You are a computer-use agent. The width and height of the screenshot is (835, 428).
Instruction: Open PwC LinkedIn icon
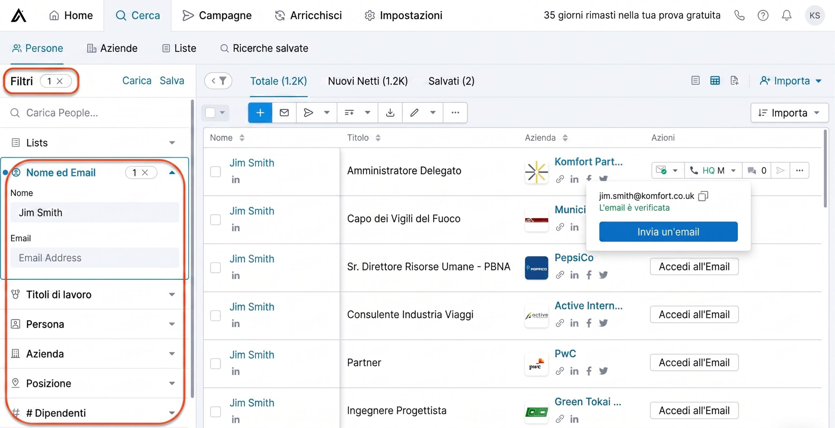(x=574, y=371)
